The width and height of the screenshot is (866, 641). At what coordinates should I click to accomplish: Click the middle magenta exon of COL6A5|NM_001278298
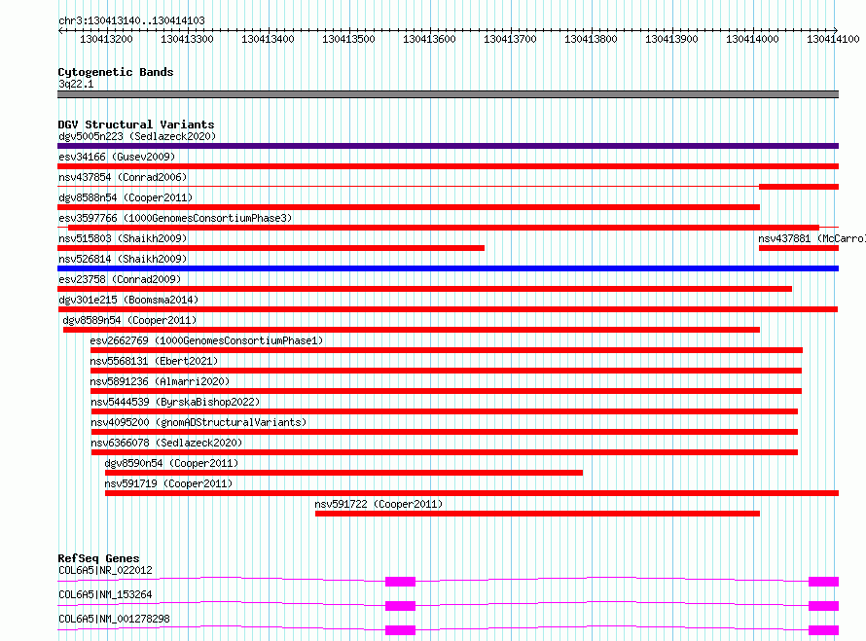coord(400,630)
